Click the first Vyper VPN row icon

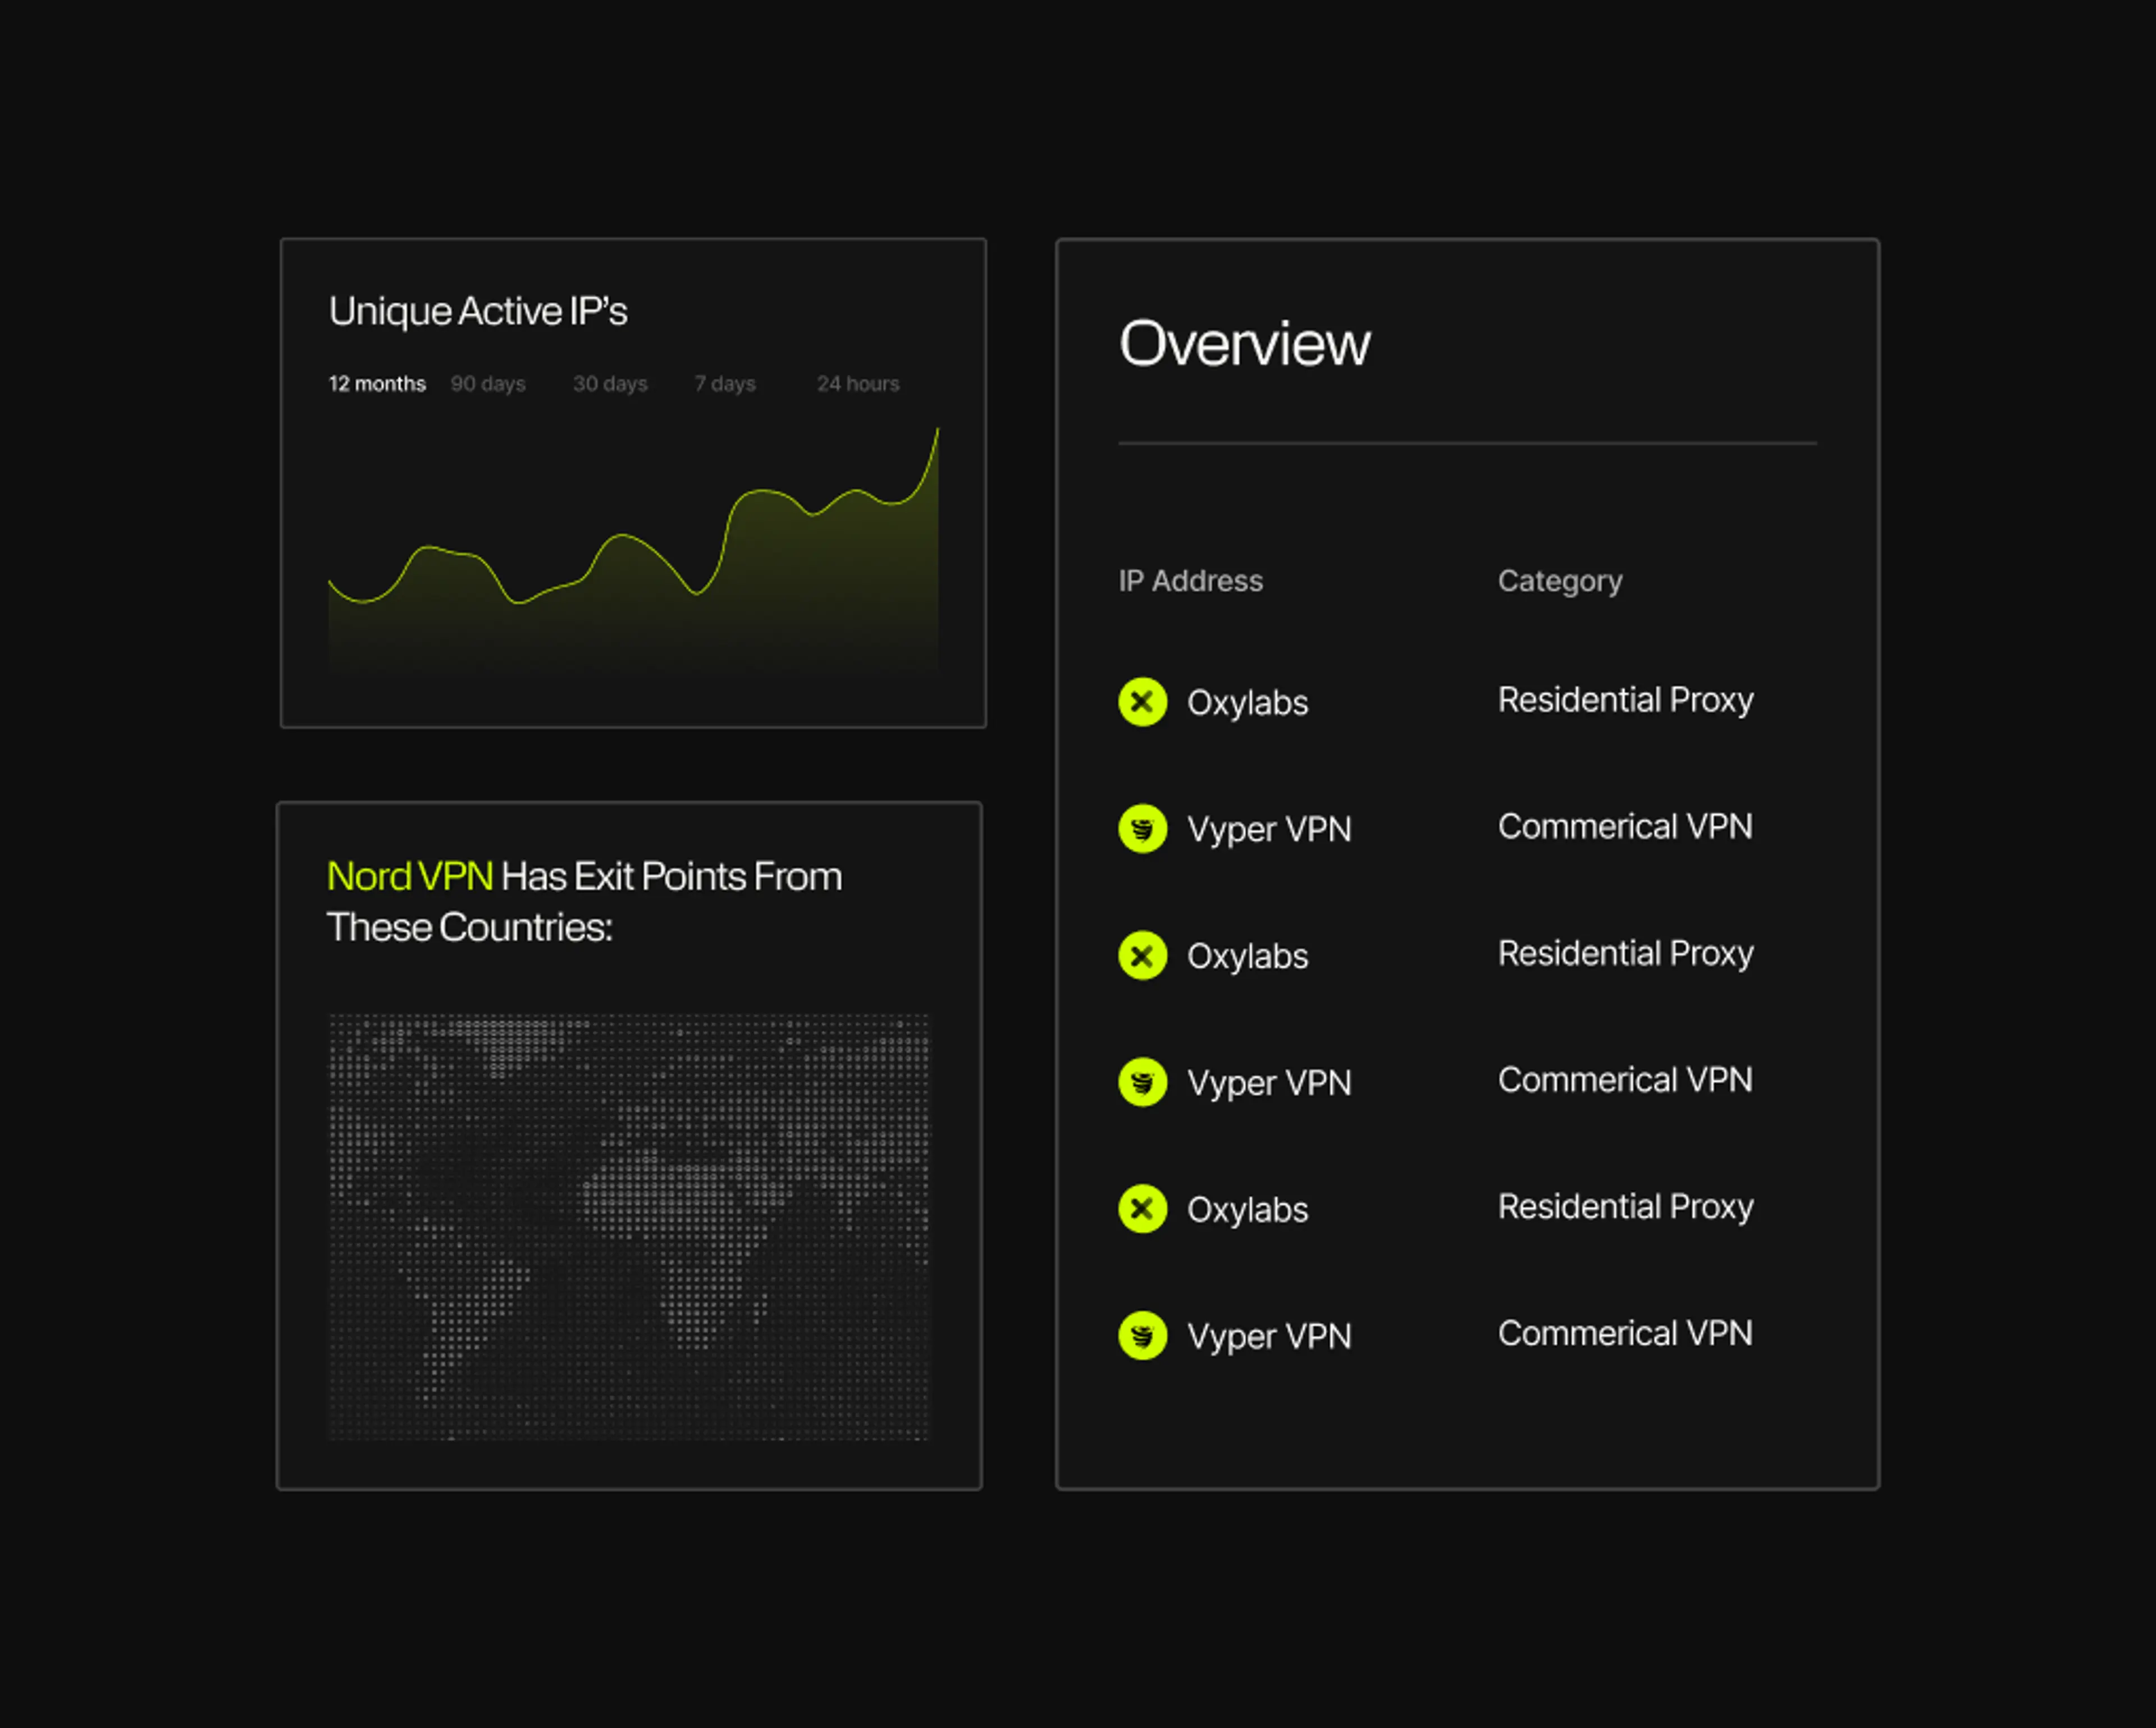pyautogui.click(x=1142, y=829)
